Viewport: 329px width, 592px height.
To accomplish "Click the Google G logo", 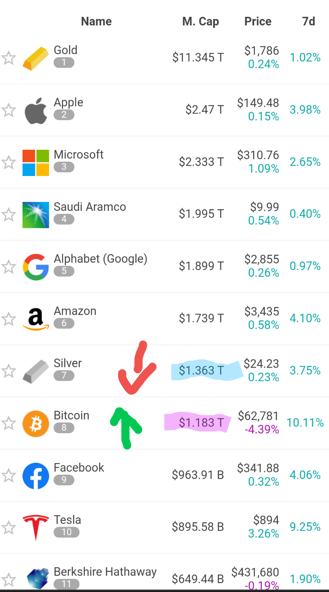I will coord(36,267).
